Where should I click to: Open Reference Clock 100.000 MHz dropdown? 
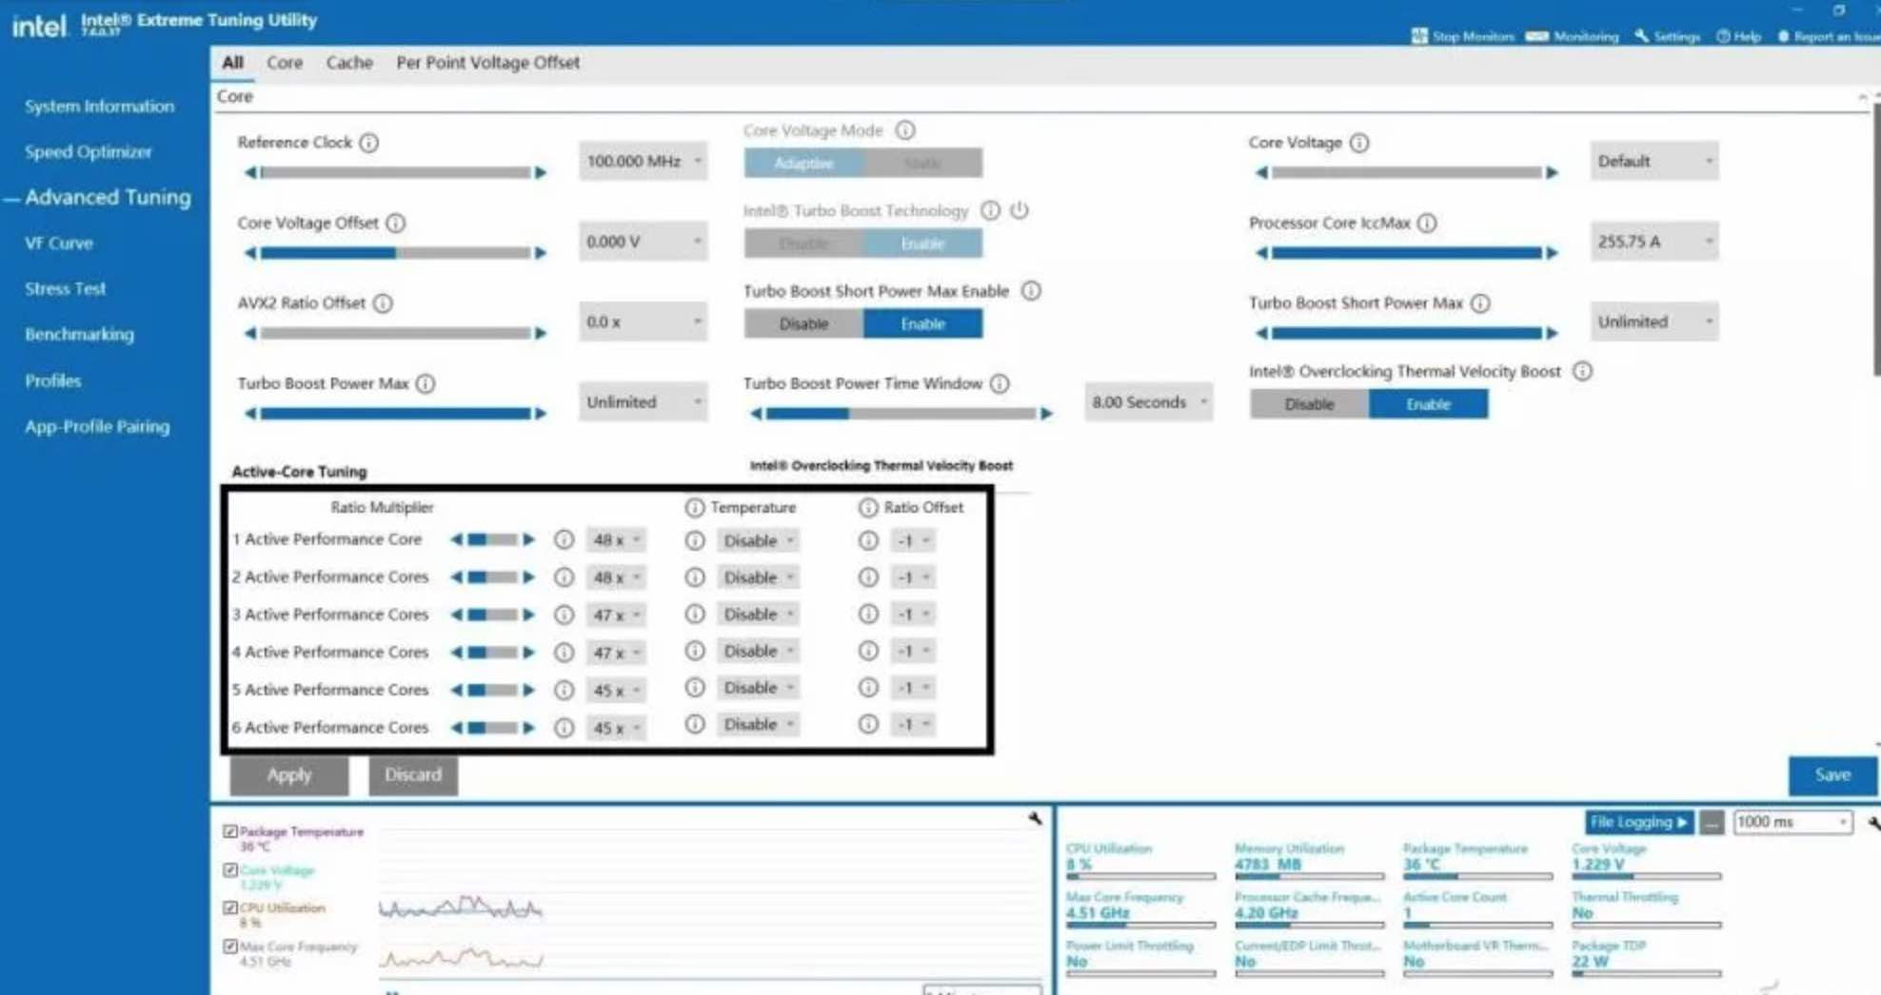(643, 162)
